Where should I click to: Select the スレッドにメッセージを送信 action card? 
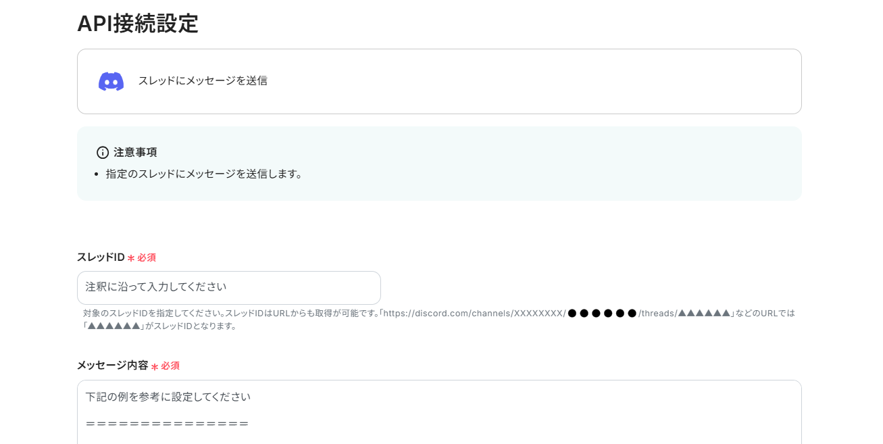click(439, 81)
